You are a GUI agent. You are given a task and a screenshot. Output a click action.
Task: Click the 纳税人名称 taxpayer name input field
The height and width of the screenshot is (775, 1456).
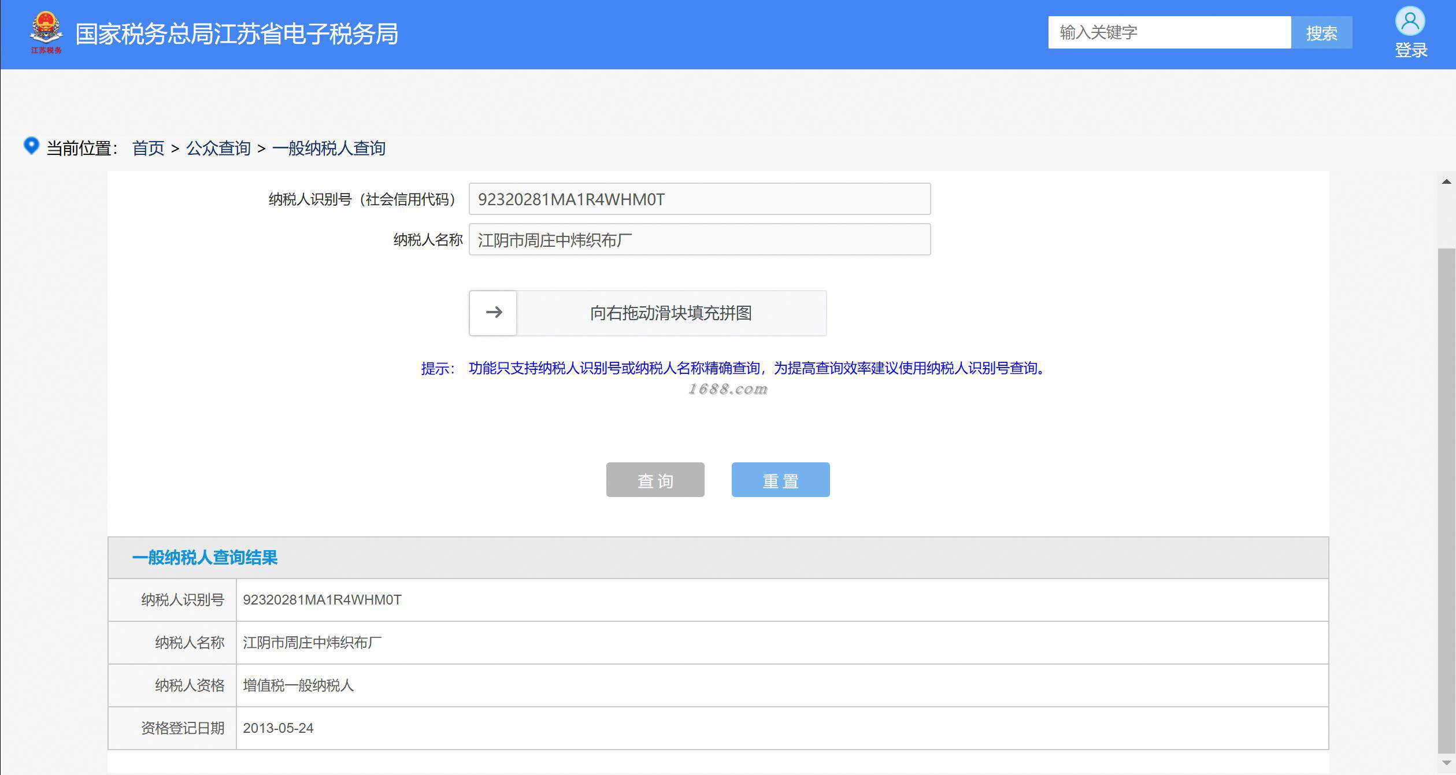coord(699,239)
